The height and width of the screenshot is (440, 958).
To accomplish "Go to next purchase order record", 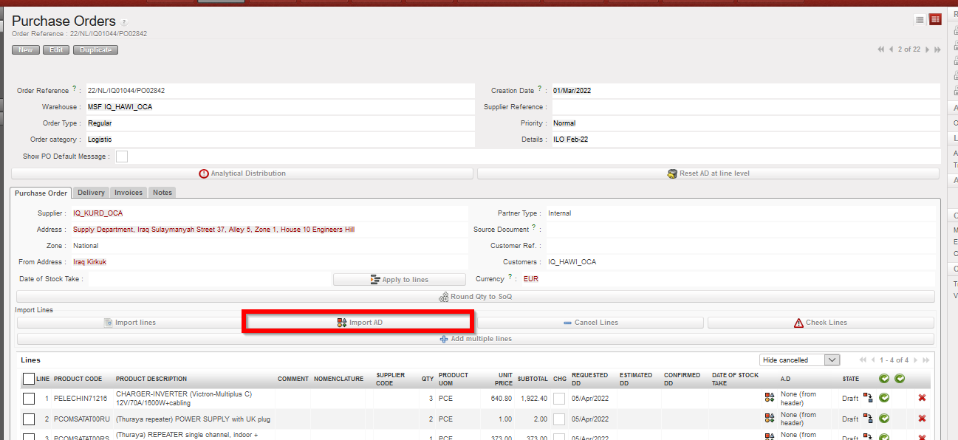I will [x=928, y=49].
